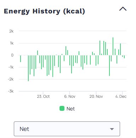Viewport: 136px width, 138px height.
Task: Click the 1k y-axis label
Action: tap(12, 43)
